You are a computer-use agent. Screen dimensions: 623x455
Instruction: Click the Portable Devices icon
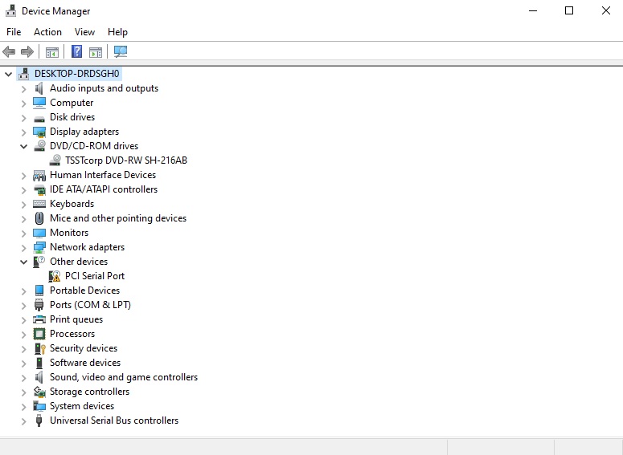tap(39, 290)
